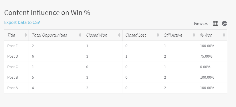Sort by Title column arrows
Image resolution: width=236 pixels, height=107 pixels.
(26, 35)
